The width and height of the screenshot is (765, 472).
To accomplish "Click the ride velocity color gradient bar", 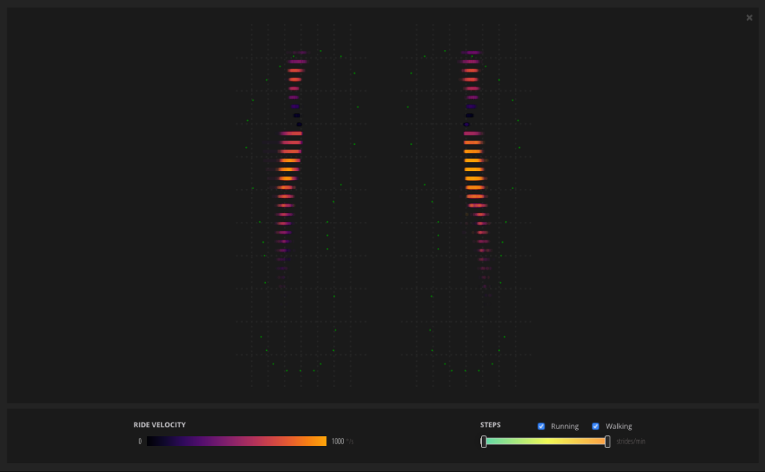I will point(237,441).
